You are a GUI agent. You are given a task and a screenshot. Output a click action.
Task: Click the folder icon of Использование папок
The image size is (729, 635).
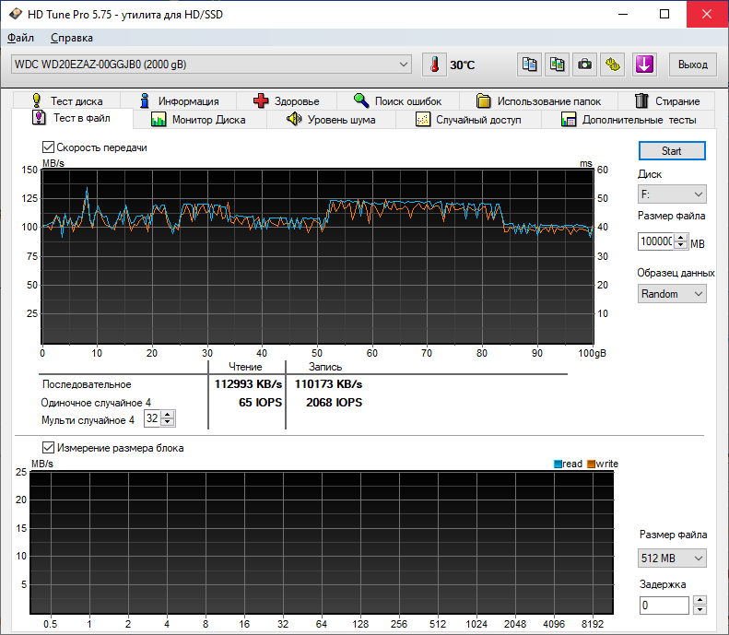coord(484,100)
